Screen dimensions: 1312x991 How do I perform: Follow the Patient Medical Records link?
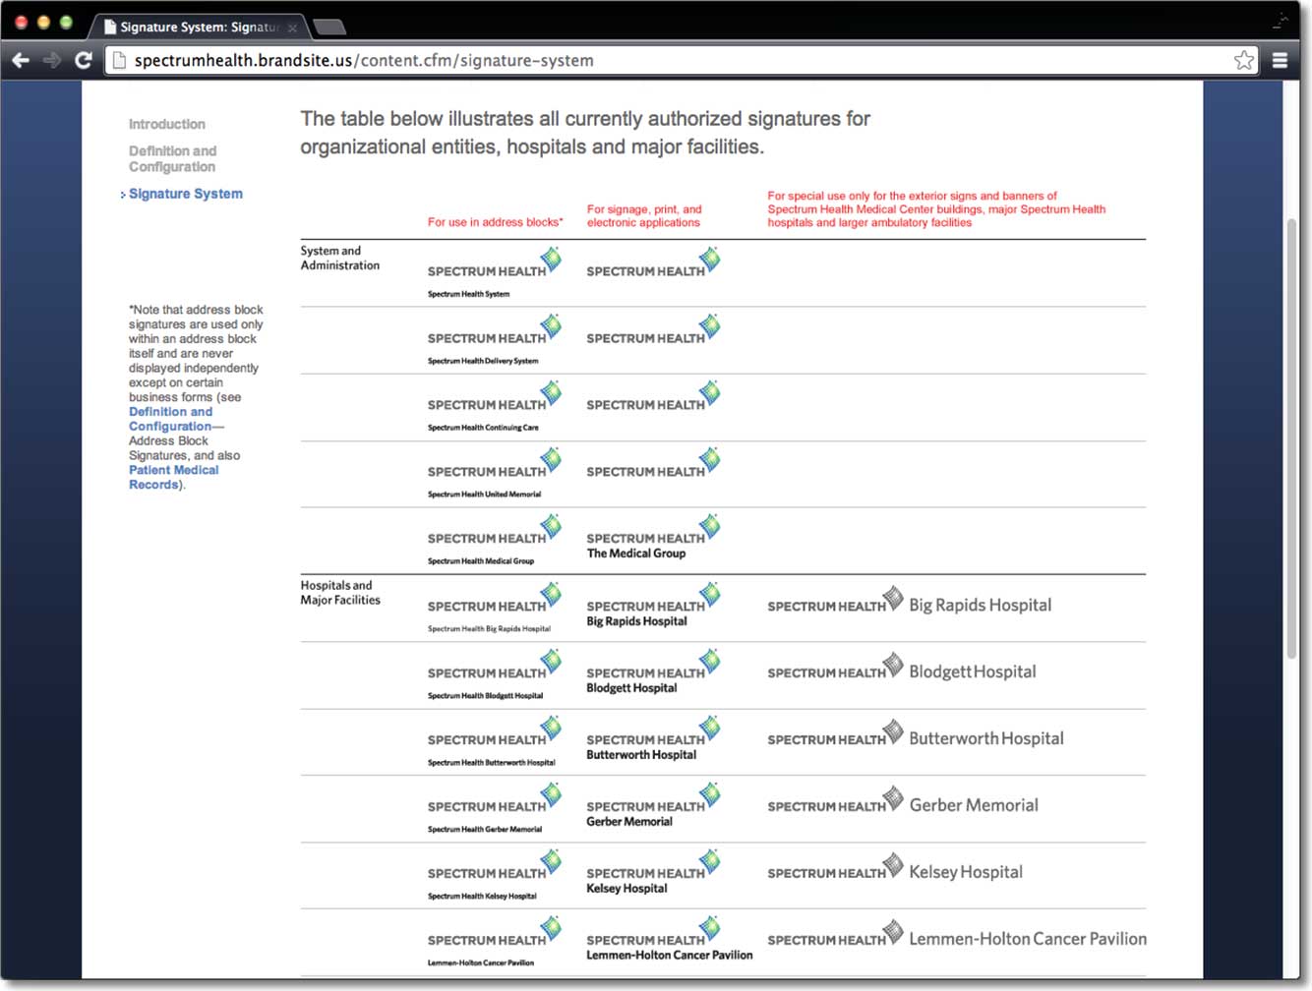tap(174, 477)
